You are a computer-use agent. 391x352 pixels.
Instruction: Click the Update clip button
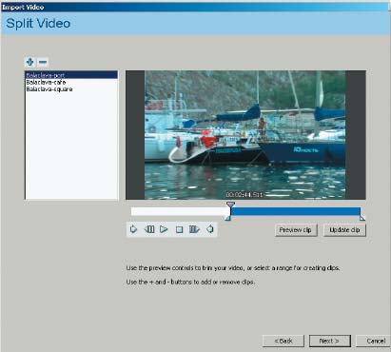[344, 230]
